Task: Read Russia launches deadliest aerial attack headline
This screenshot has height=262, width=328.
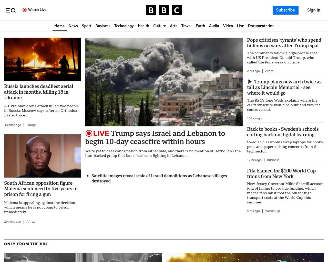Action: click(x=39, y=92)
